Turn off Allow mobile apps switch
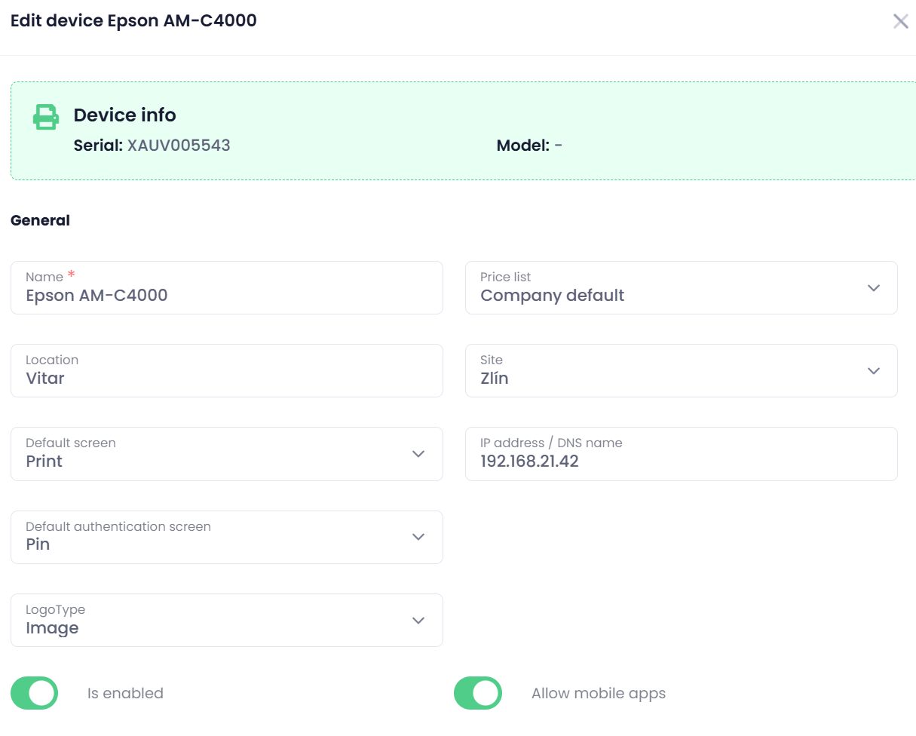Viewport: 916px width, 736px height. pyautogui.click(x=478, y=693)
